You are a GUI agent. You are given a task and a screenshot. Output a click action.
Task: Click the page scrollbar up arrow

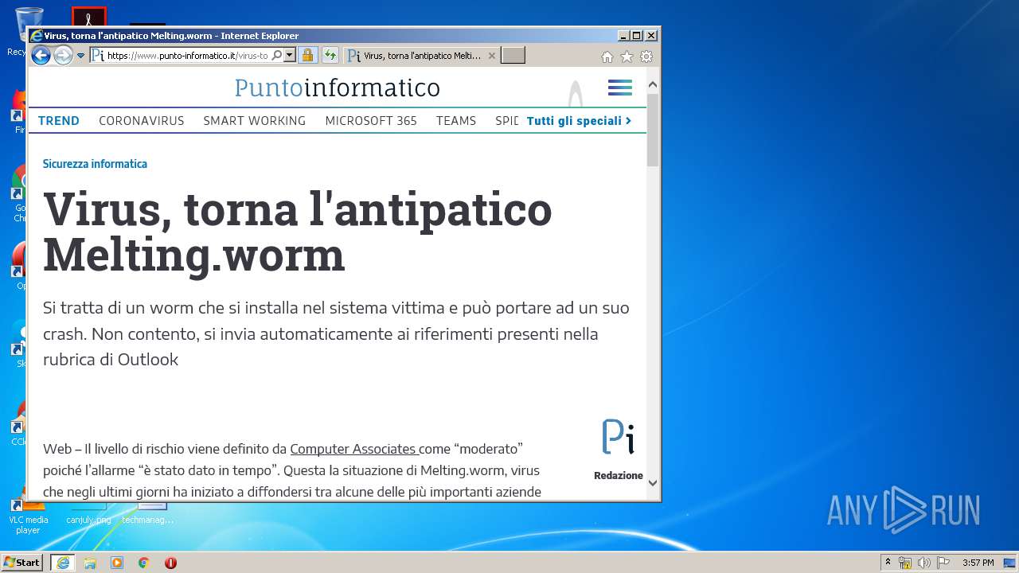click(653, 84)
